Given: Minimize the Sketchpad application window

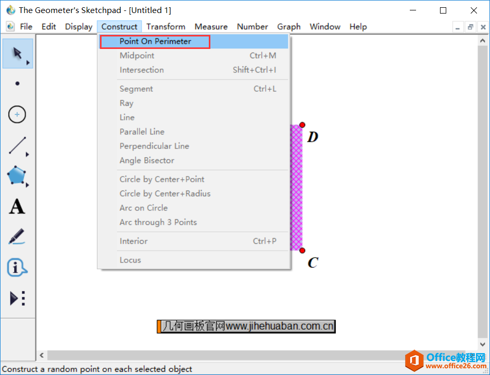Looking at the screenshot, I should click(413, 10).
